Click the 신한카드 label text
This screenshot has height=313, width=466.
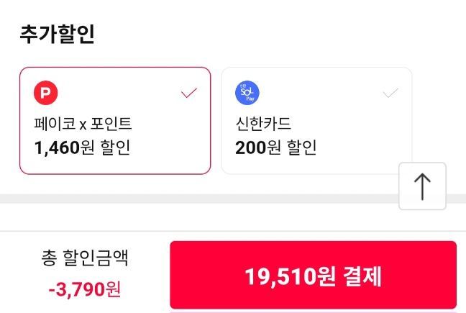(x=262, y=123)
